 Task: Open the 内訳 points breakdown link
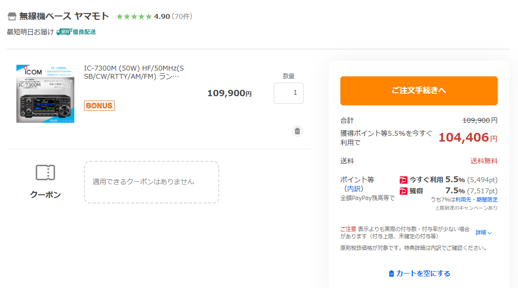354,189
